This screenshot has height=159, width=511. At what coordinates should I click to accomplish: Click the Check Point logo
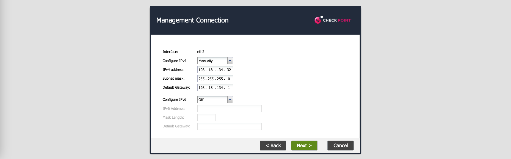(333, 20)
